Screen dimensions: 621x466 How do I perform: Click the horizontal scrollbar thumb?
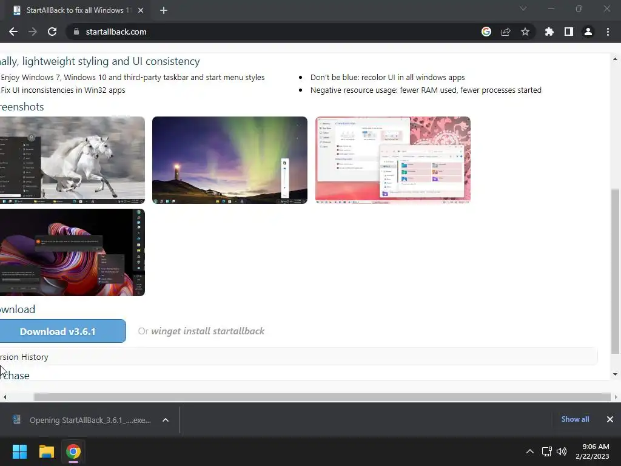[x=322, y=397]
